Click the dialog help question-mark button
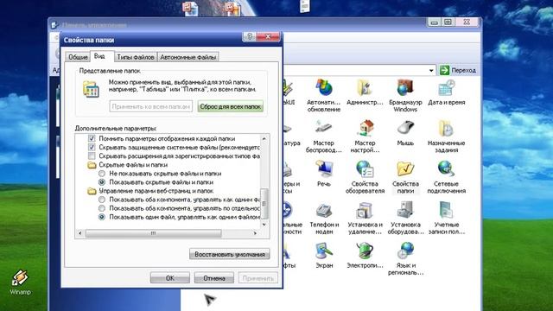The height and width of the screenshot is (311, 553). point(250,36)
